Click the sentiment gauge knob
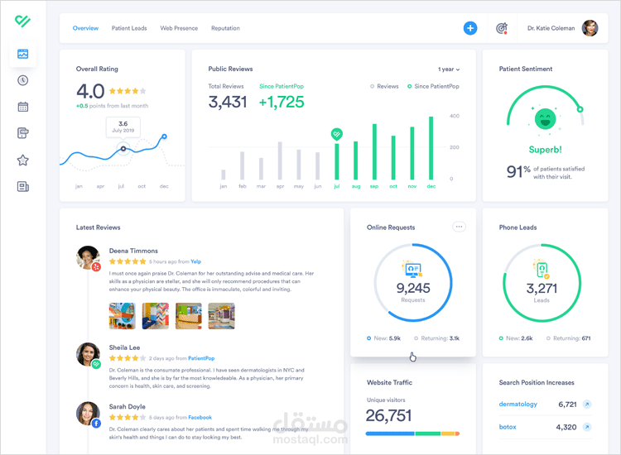The image size is (621, 455). 580,109
